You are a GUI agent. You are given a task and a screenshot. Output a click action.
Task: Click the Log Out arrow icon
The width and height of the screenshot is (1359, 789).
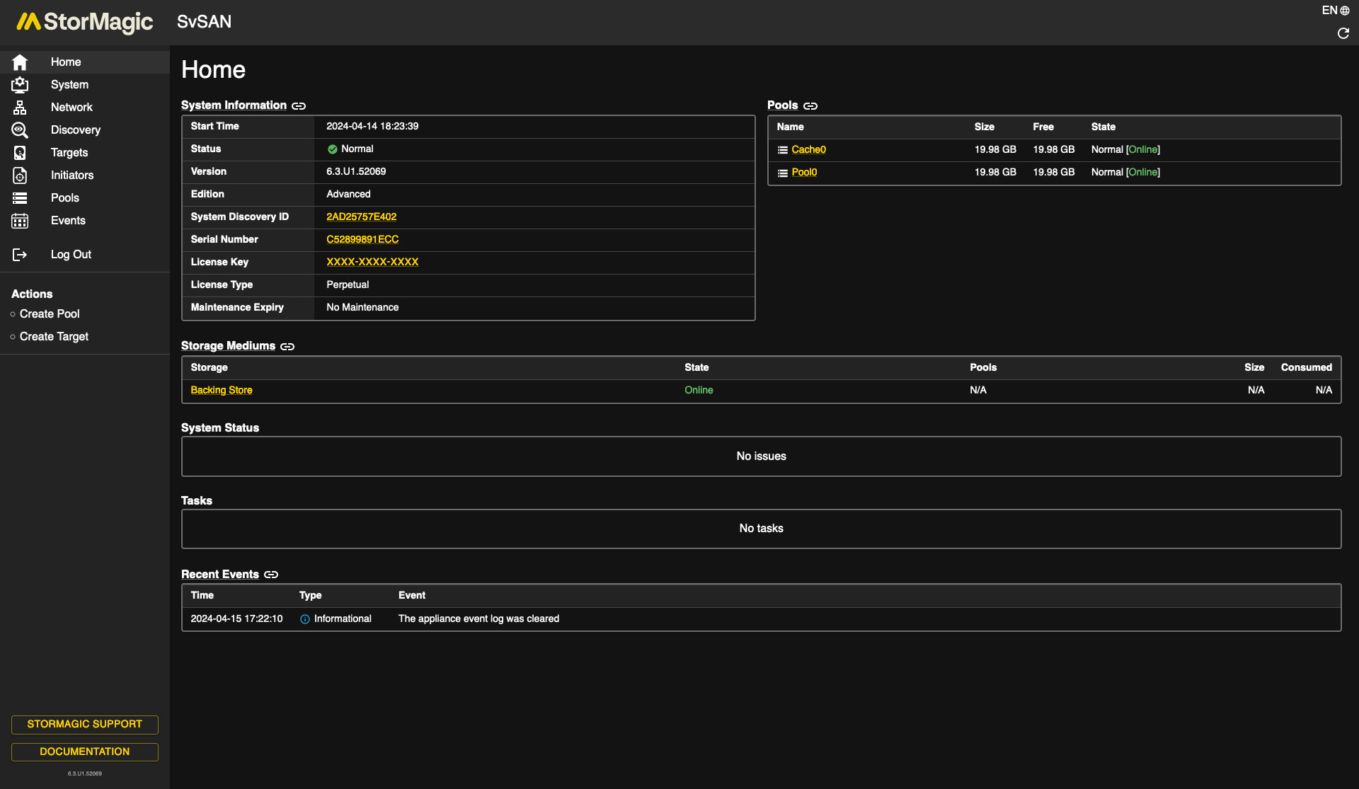pos(20,255)
